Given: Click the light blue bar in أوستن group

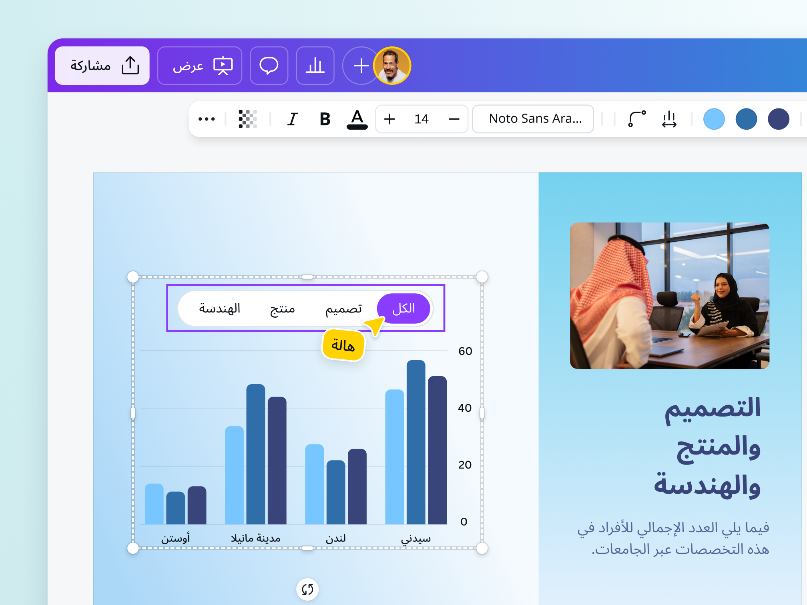Looking at the screenshot, I should pos(154,504).
